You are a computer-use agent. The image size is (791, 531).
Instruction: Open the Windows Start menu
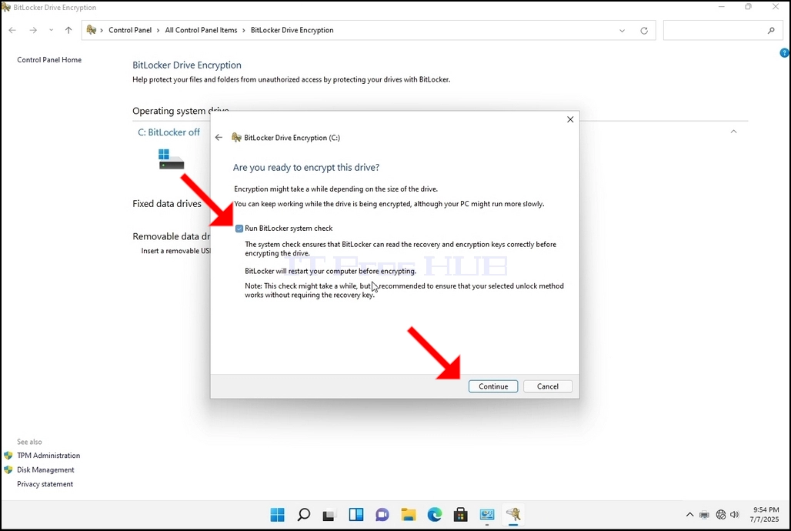(x=278, y=514)
